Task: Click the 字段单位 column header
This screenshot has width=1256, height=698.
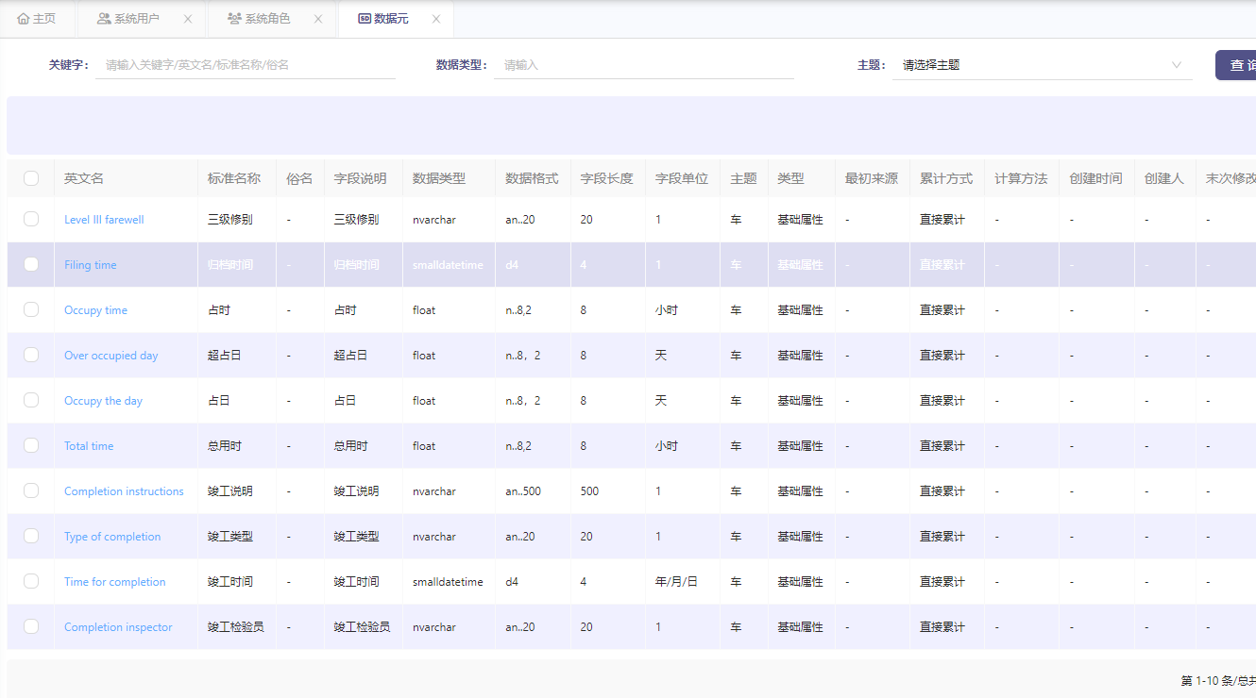Action: (x=684, y=178)
